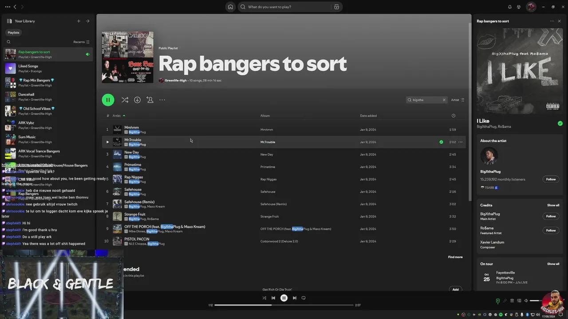Open the New Day album link
The height and width of the screenshot is (319, 568).
pos(267,154)
